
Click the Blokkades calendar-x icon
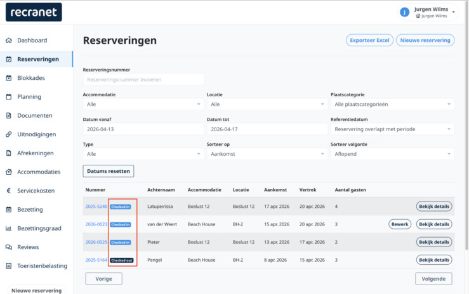pos(9,78)
